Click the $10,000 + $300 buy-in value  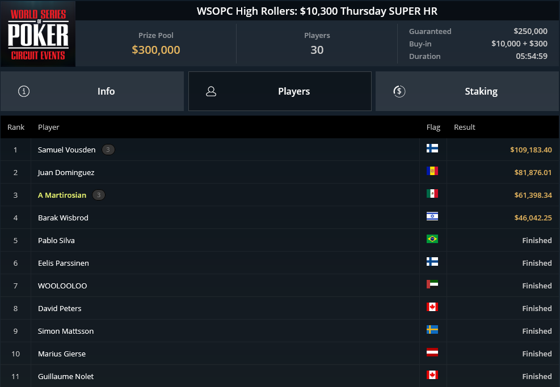tap(519, 44)
